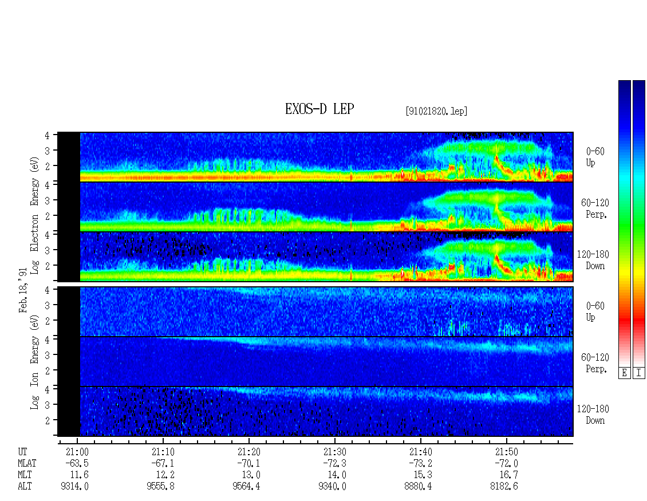This screenshot has height=501, width=647.
Task: Click the MLT value 11.6
Action: pos(80,475)
